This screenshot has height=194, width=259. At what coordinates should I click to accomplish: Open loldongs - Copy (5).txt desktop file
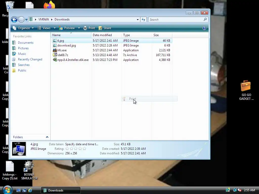pos(10,171)
